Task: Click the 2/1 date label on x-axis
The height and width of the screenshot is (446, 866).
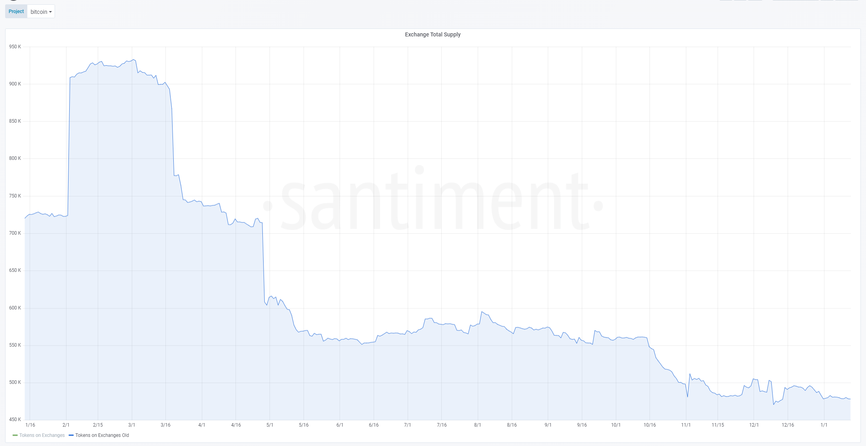Action: (x=66, y=425)
